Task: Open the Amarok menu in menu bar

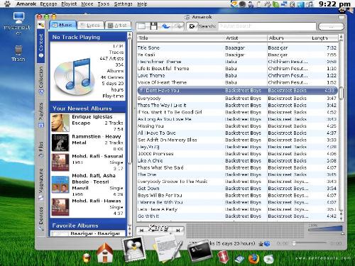Action: click(x=26, y=4)
